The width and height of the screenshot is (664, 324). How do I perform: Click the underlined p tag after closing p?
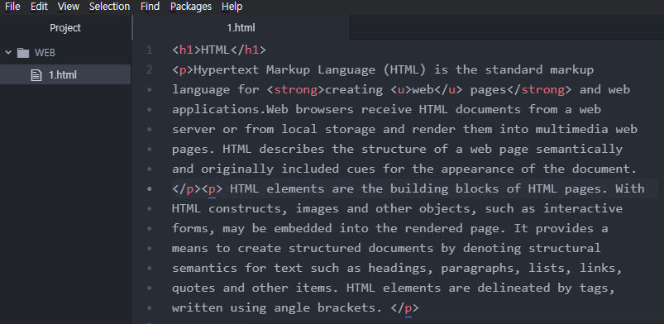pos(212,189)
